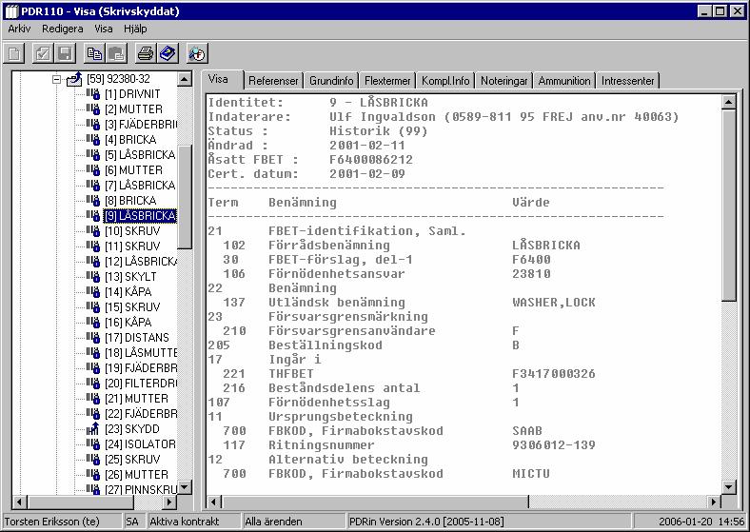The height and width of the screenshot is (532, 750).
Task: Click the detail pane scroll up arrow
Action: click(728, 102)
